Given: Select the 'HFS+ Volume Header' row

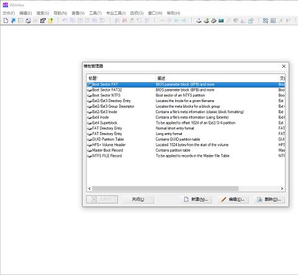Looking at the screenshot, I should coord(186,145).
